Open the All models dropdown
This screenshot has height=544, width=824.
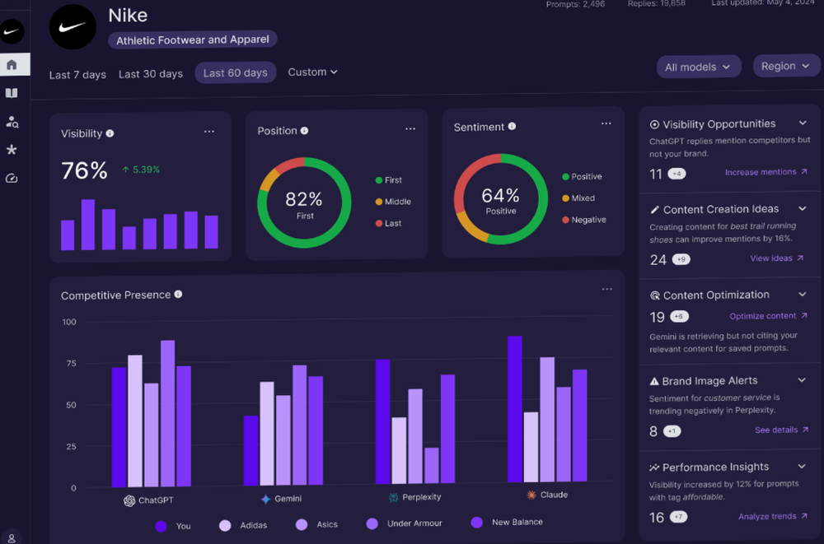coord(698,67)
